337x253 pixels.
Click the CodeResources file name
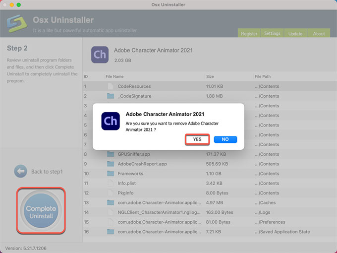[x=134, y=86]
